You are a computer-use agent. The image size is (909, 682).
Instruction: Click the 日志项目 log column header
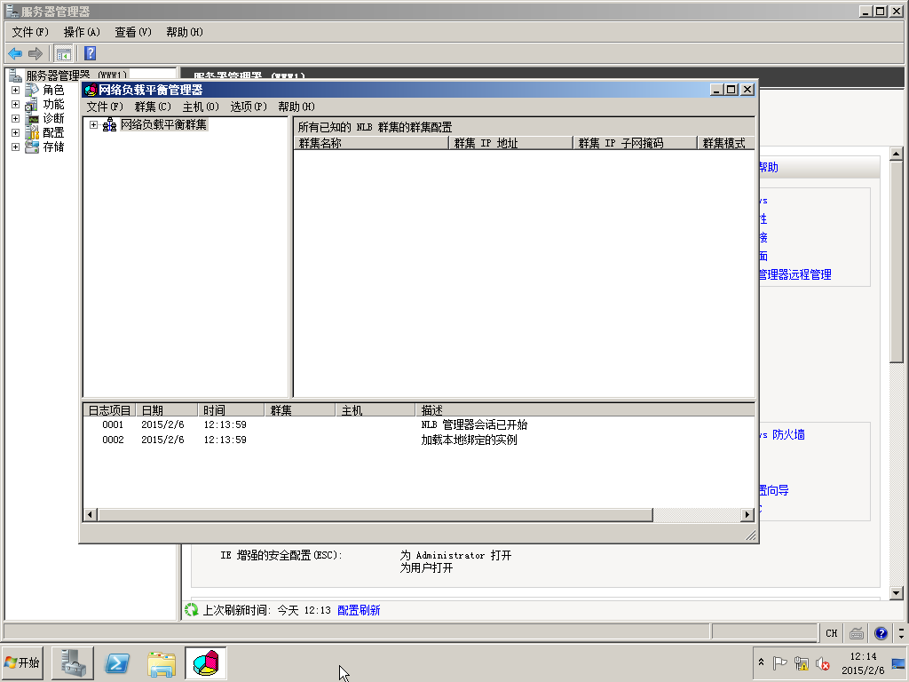coord(109,410)
